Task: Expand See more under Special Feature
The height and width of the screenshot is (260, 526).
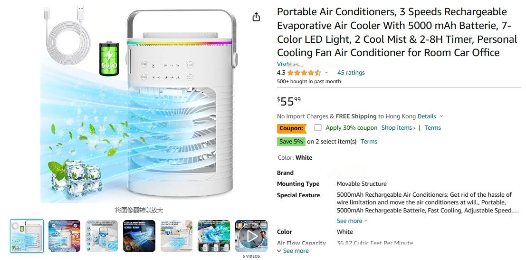Action: point(352,221)
